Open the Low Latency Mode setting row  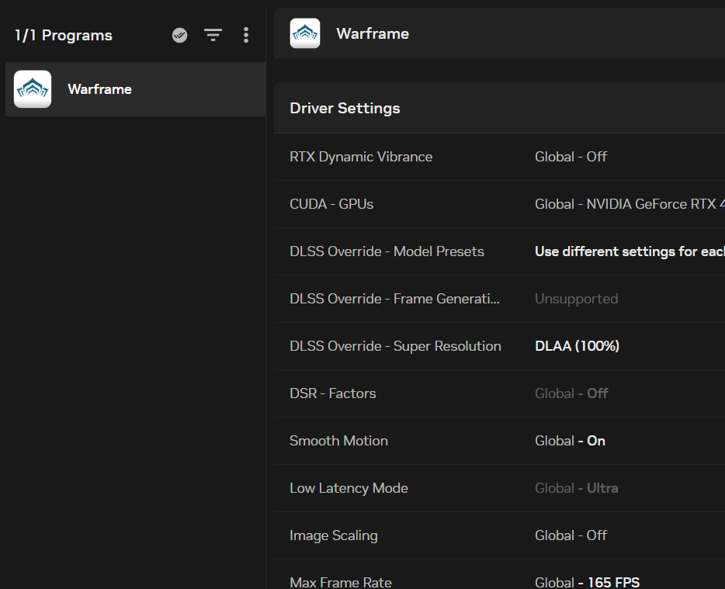click(499, 488)
